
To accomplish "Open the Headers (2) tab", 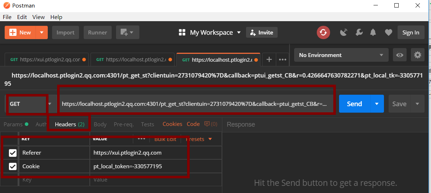I will pos(69,124).
